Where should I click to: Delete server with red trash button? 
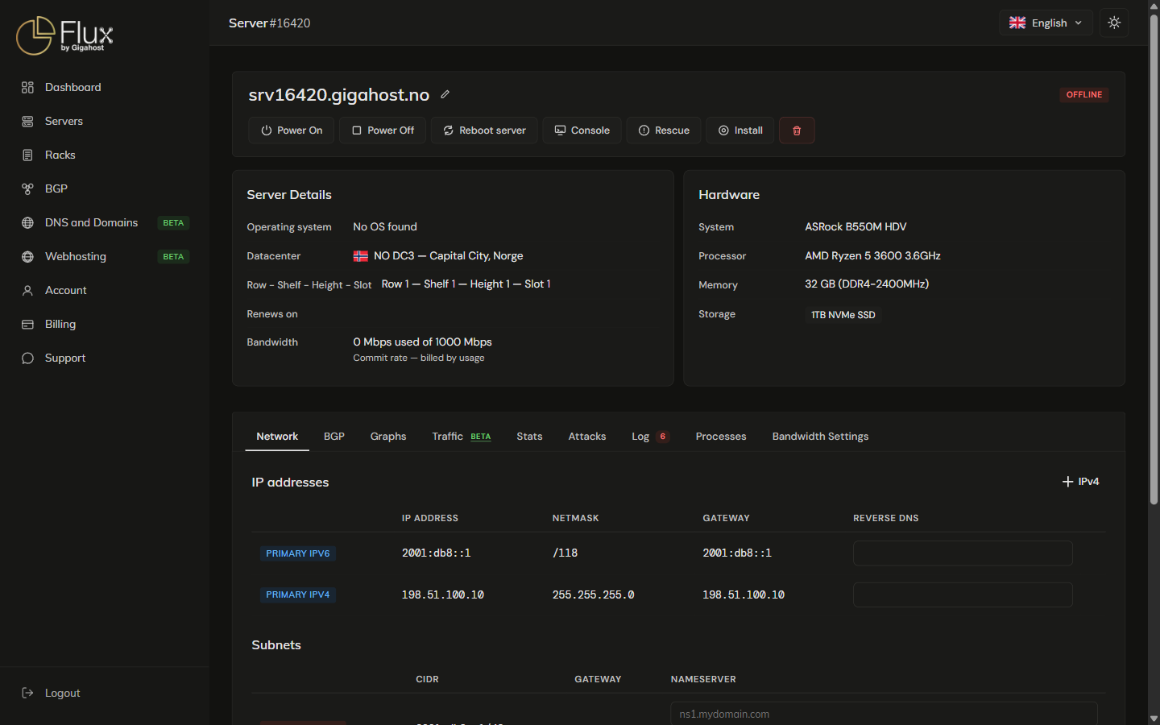tap(797, 130)
